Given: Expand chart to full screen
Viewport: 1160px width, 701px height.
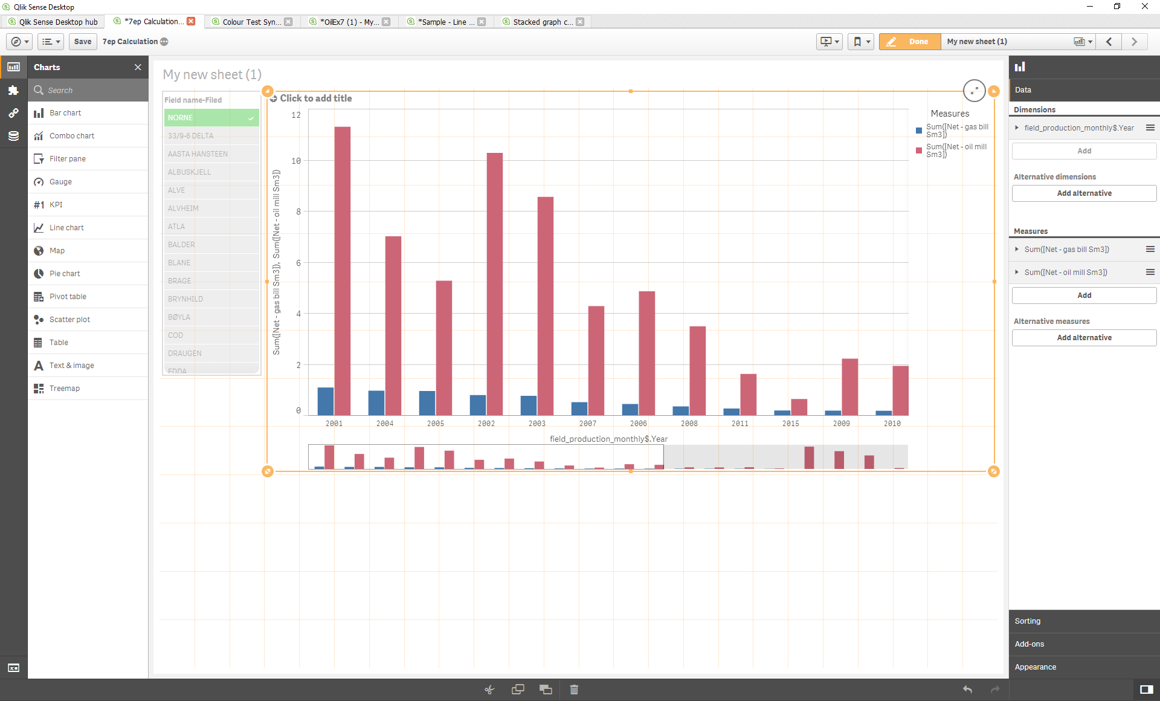Looking at the screenshot, I should [x=974, y=91].
